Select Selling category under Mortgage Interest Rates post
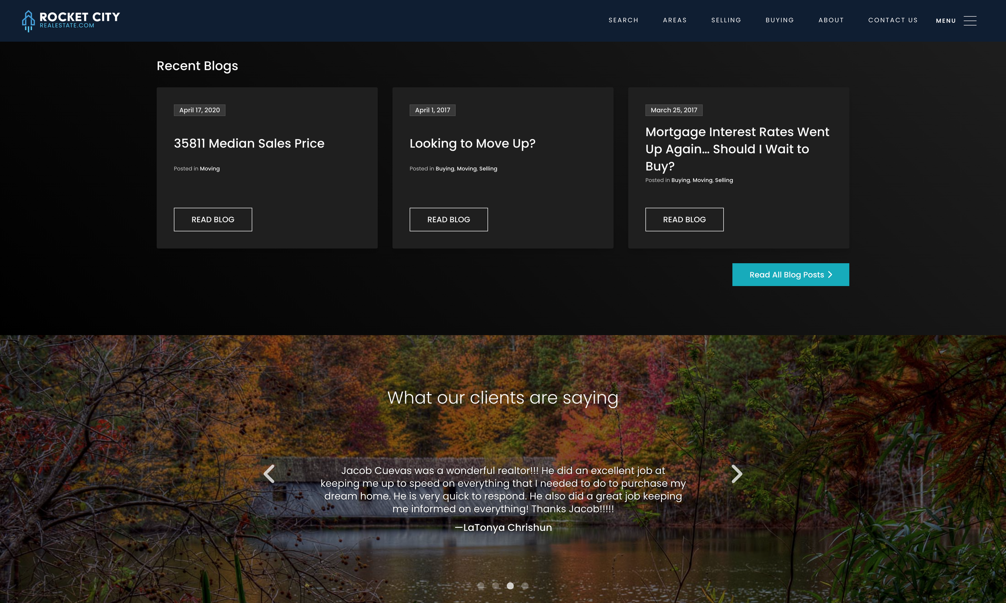This screenshot has height=603, width=1006. (x=724, y=180)
